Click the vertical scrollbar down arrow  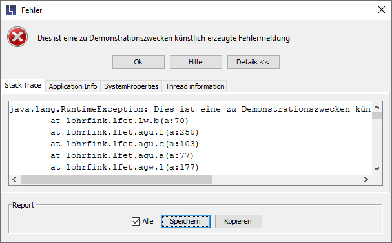[x=377, y=169]
